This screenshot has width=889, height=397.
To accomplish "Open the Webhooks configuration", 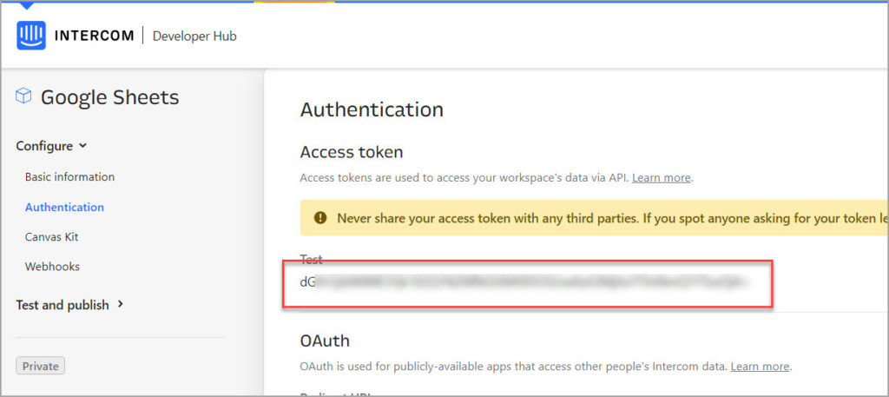I will click(x=52, y=267).
